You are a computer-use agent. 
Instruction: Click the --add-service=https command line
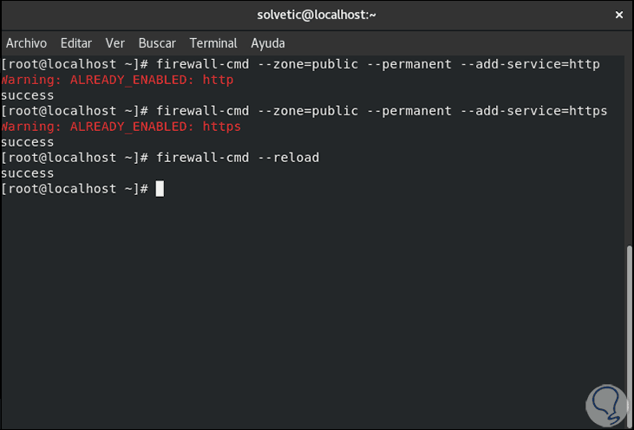382,111
